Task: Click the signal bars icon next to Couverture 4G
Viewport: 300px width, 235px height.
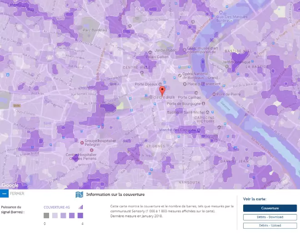Action: [x=81, y=207]
